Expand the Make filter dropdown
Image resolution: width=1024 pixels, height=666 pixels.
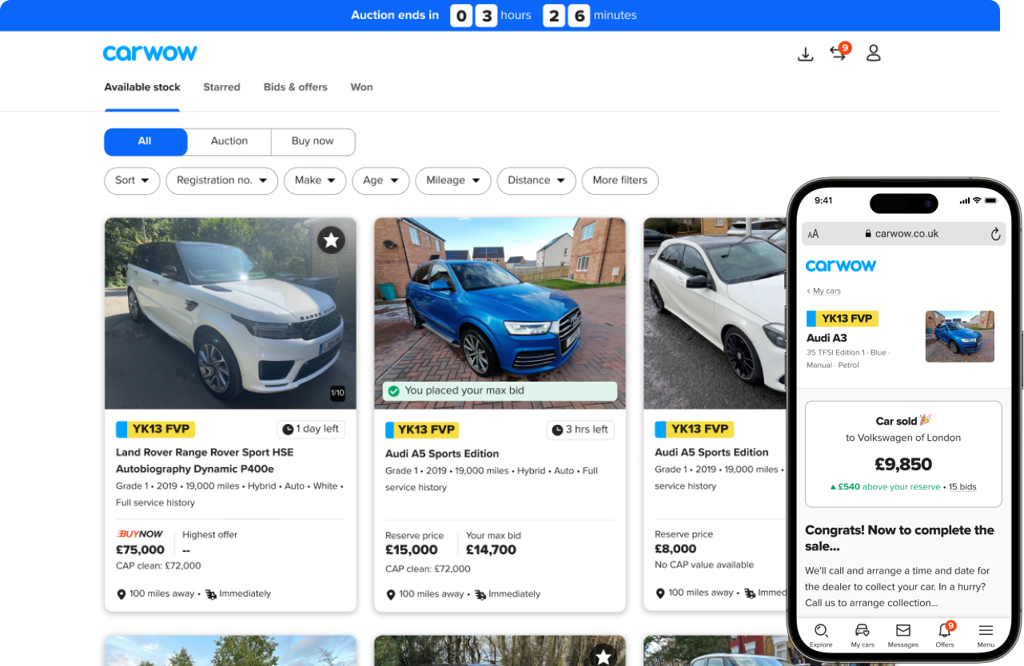coord(315,180)
